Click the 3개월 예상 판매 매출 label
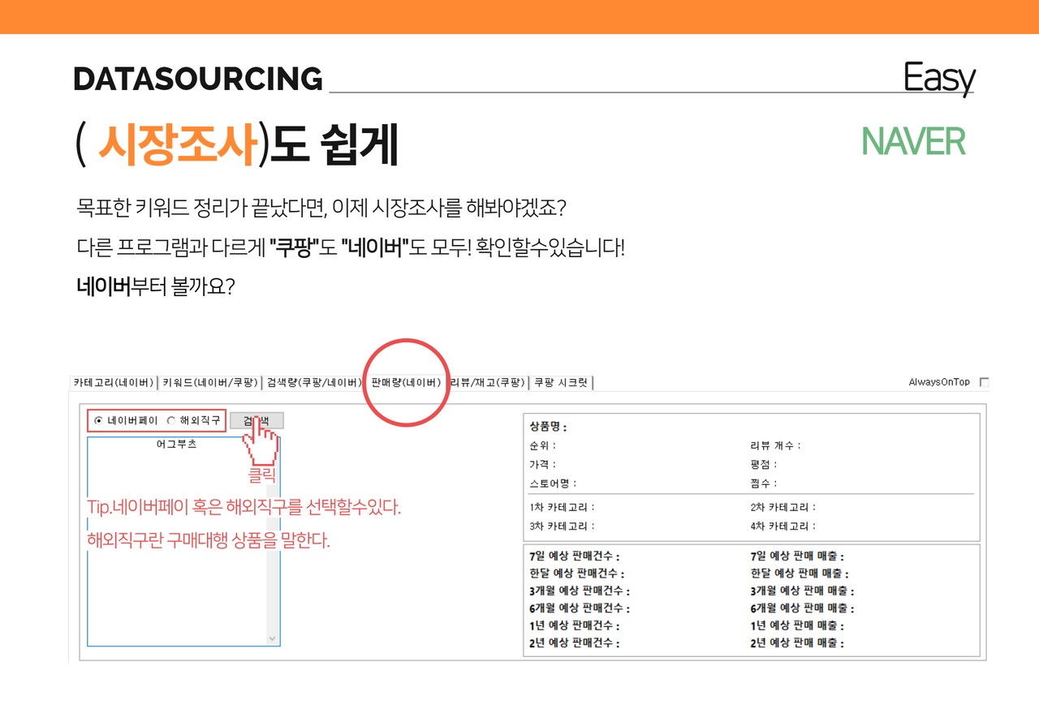This screenshot has width=1039, height=722. click(802, 591)
